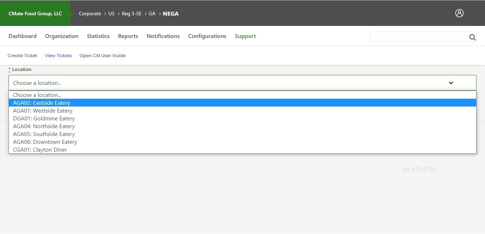485x234 pixels.
Task: Click inside the search input field
Action: [419, 37]
